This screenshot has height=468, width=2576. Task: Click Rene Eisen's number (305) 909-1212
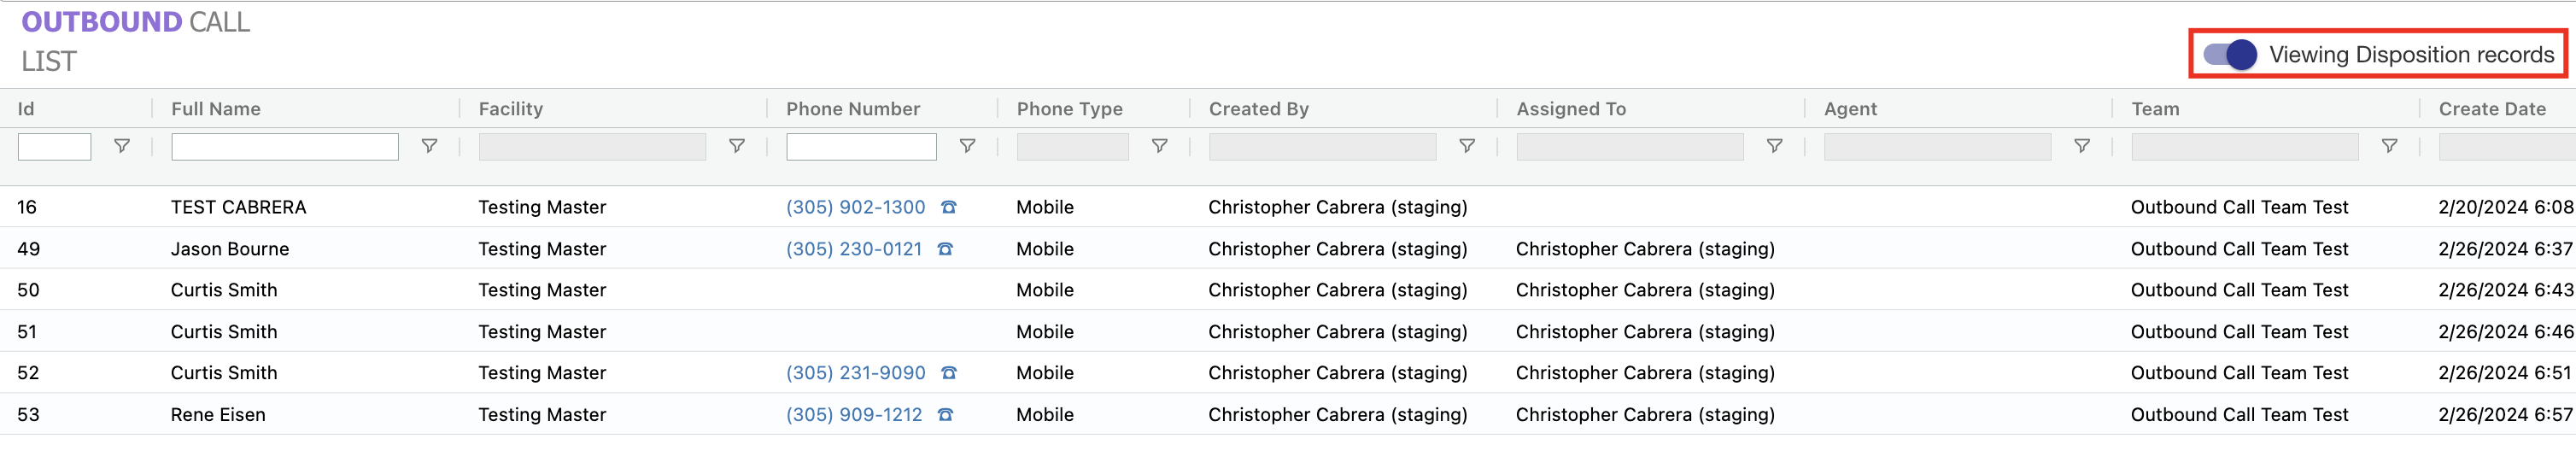coord(853,415)
